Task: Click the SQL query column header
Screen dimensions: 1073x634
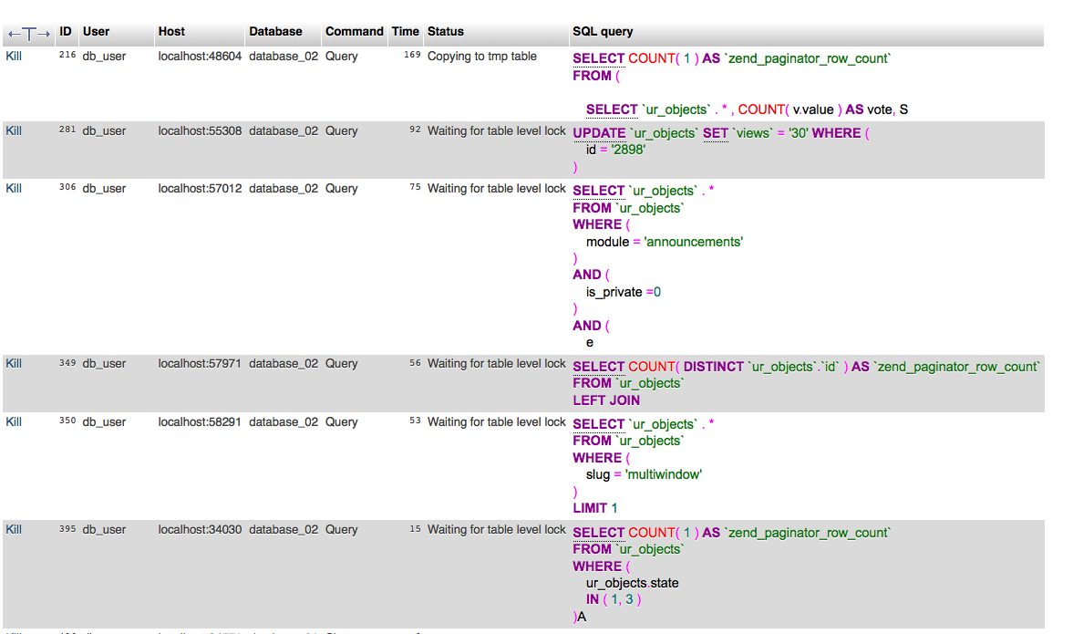Action: (x=603, y=32)
